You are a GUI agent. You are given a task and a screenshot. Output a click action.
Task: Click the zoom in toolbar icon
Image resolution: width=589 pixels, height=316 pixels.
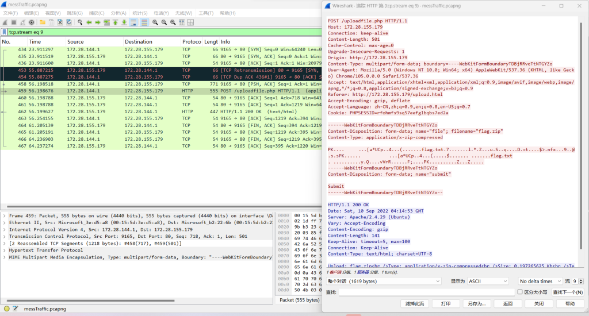(x=155, y=22)
